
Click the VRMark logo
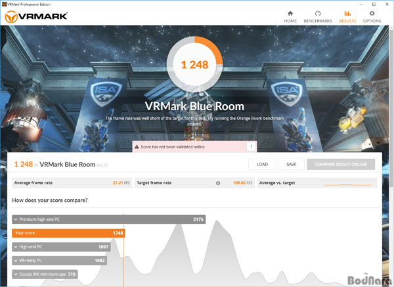tap(36, 17)
